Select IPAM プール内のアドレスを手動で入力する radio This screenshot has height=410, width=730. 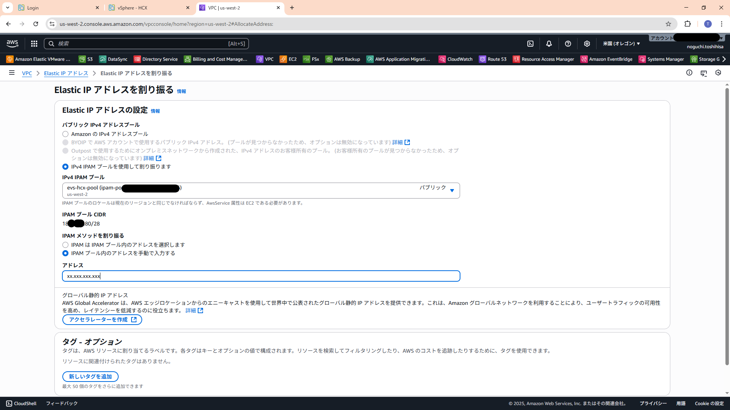(x=65, y=253)
